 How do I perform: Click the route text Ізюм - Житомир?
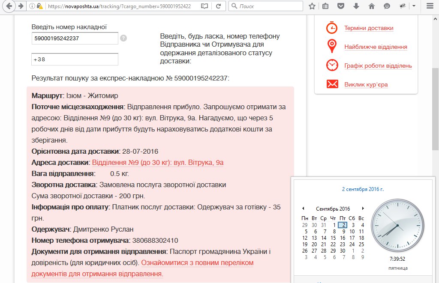pos(92,95)
